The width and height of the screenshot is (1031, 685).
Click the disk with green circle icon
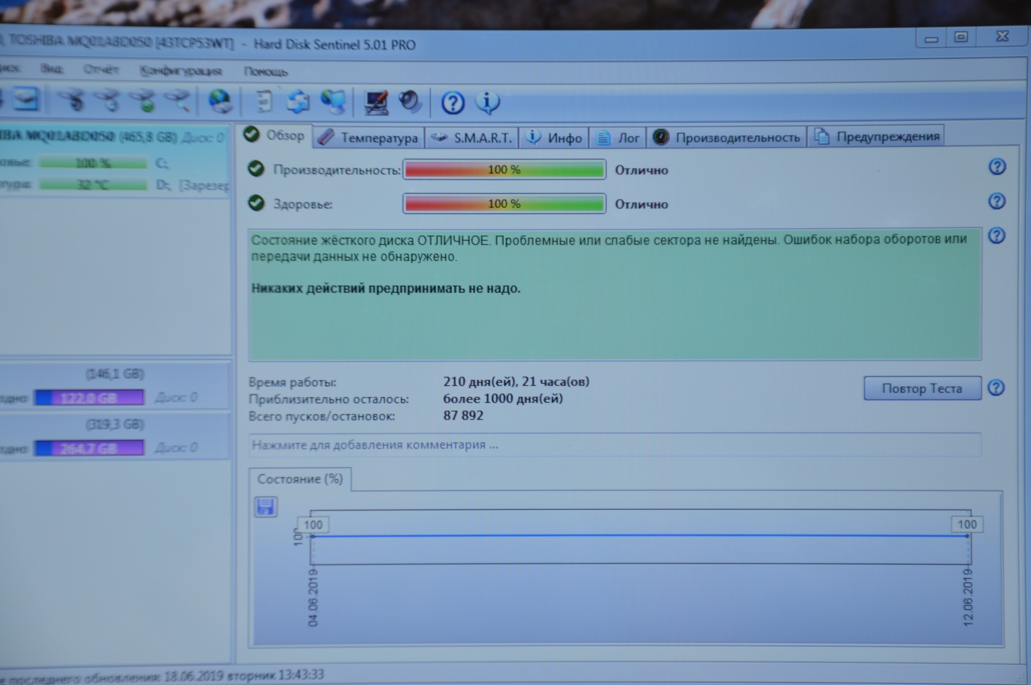[x=143, y=100]
